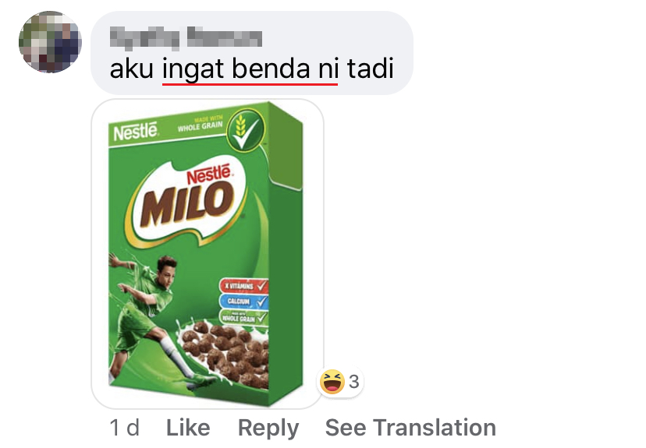Click See Translation under the comment
The width and height of the screenshot is (646, 448).
410,428
